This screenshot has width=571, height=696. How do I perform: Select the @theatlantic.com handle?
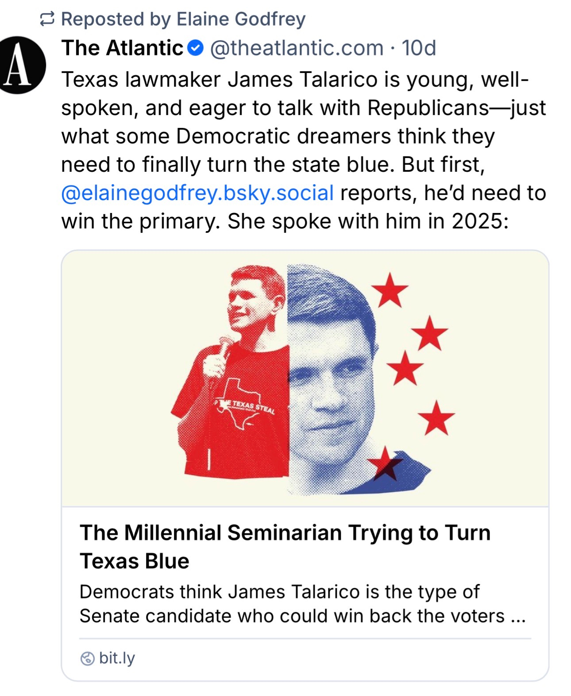pyautogui.click(x=296, y=48)
